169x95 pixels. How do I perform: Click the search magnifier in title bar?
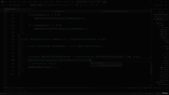click(99, 2)
